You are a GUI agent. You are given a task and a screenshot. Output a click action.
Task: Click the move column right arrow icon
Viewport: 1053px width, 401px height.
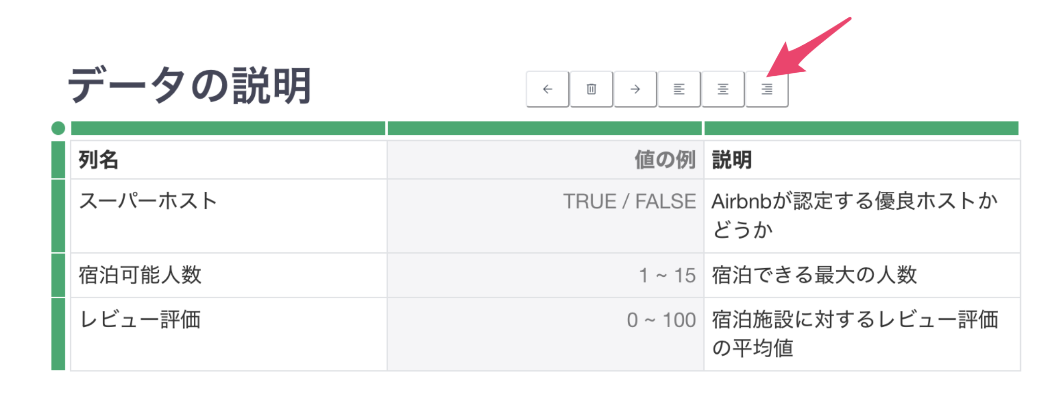coord(635,89)
